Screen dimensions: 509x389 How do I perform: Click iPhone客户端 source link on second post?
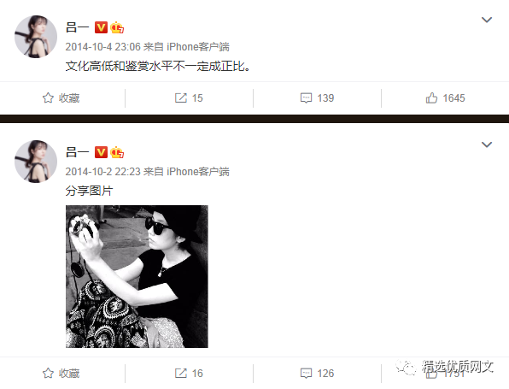pyautogui.click(x=198, y=172)
